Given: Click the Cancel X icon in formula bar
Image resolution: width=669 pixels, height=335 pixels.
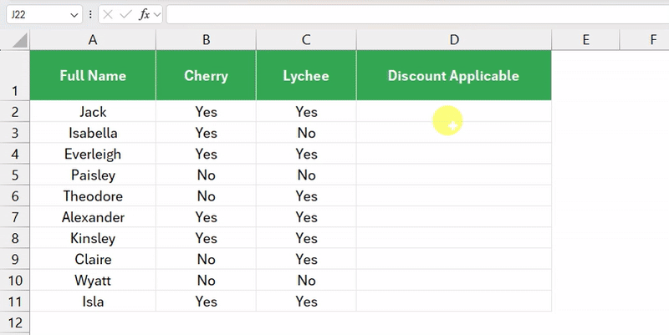Looking at the screenshot, I should click(108, 15).
